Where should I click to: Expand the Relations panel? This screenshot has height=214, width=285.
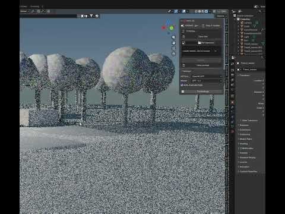[244, 125]
